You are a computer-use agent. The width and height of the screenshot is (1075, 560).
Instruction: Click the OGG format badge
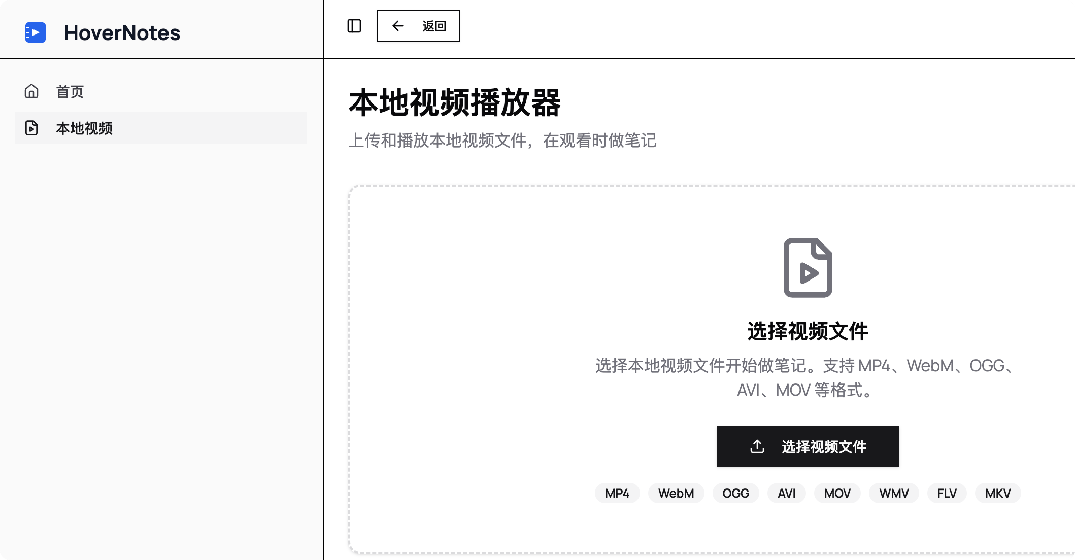tap(735, 493)
